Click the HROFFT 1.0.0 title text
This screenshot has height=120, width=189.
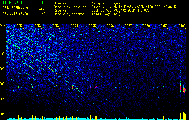(23, 2)
